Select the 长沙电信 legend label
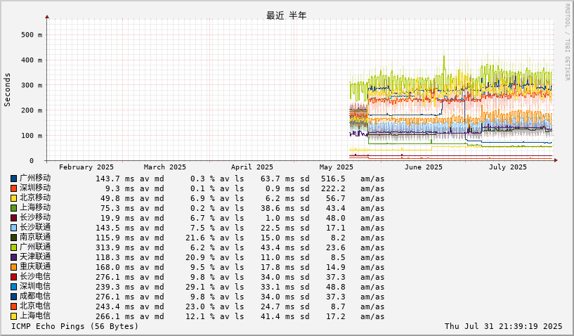The height and width of the screenshot is (336, 574). pyautogui.click(x=35, y=277)
